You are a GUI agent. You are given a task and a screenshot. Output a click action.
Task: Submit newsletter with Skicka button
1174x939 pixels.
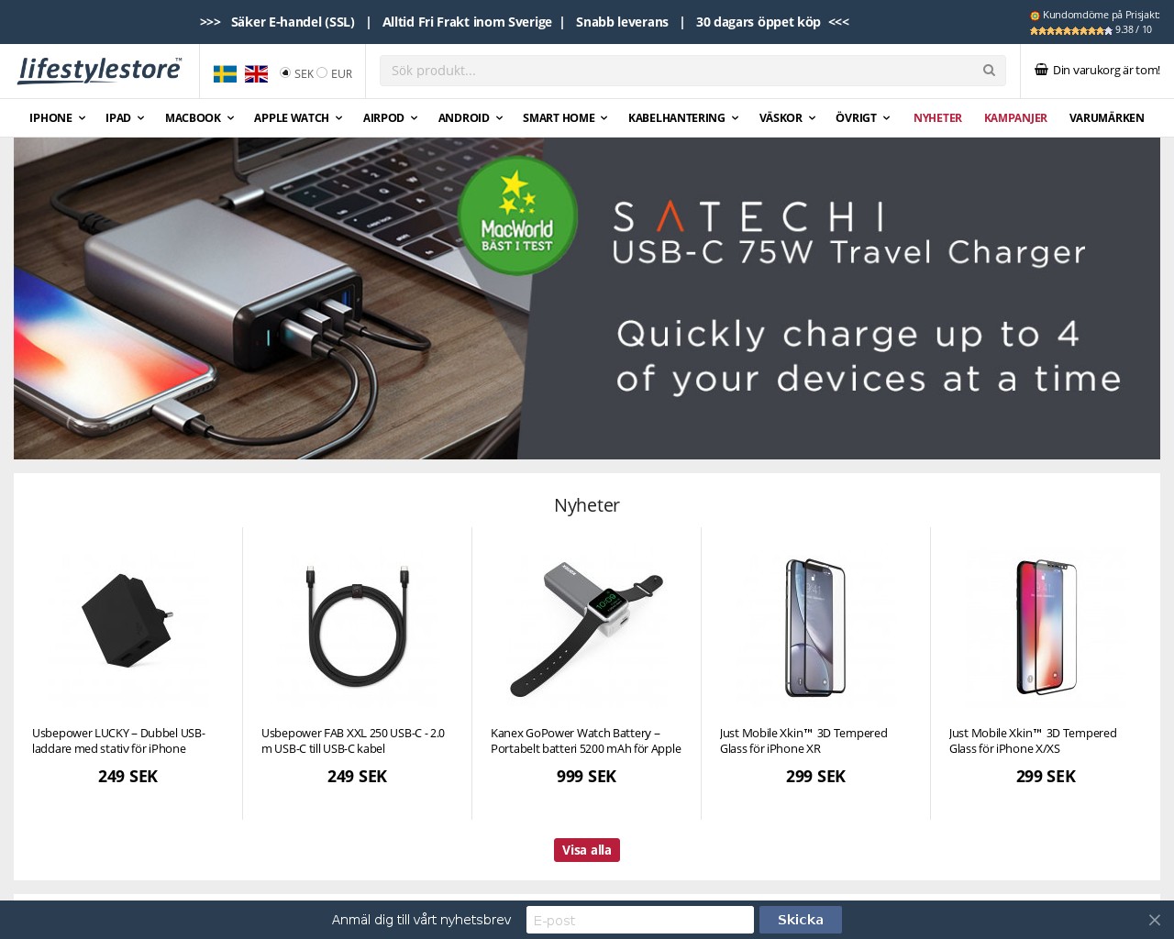pos(801,920)
